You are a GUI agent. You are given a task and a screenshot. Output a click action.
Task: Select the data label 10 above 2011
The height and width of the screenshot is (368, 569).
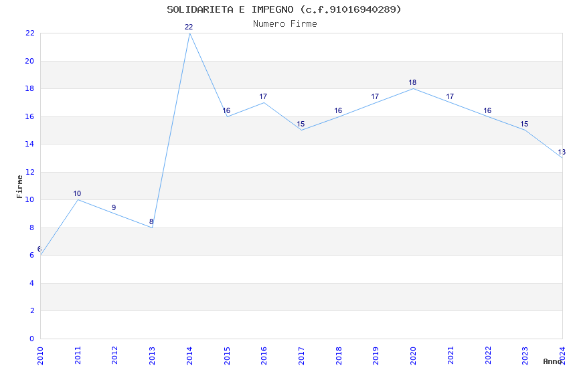pyautogui.click(x=77, y=193)
